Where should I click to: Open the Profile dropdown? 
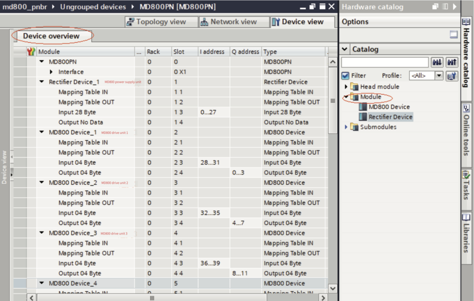coord(438,76)
